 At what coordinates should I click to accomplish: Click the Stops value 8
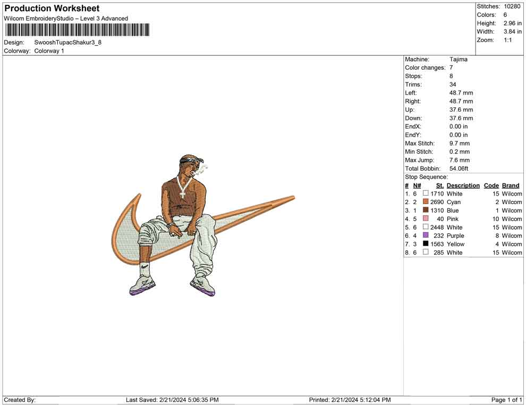[451, 76]
